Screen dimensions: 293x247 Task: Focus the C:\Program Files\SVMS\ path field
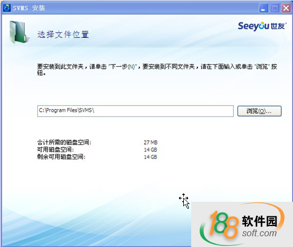point(135,111)
